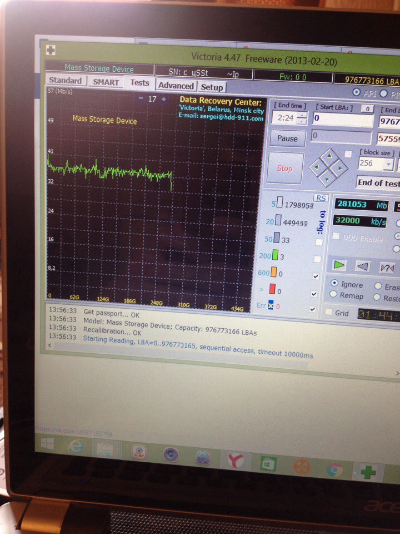Click the Victoria green cross taskbar icon
This screenshot has width=400, height=534.
[x=367, y=472]
